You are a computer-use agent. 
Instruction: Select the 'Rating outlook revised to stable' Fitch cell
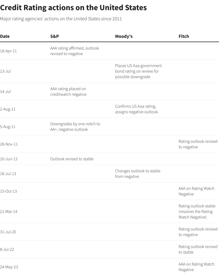coord(198,249)
